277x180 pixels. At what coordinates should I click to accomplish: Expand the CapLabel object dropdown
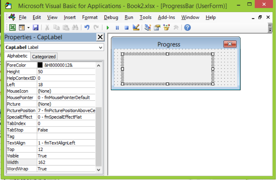tap(101, 48)
